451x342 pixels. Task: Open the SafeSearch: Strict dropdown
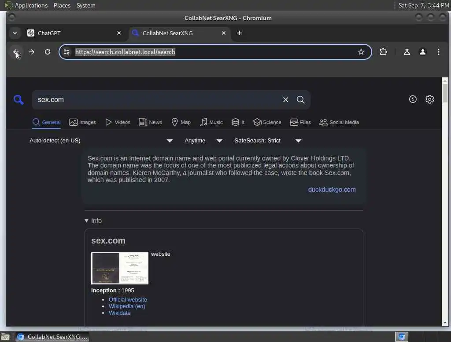[268, 141]
